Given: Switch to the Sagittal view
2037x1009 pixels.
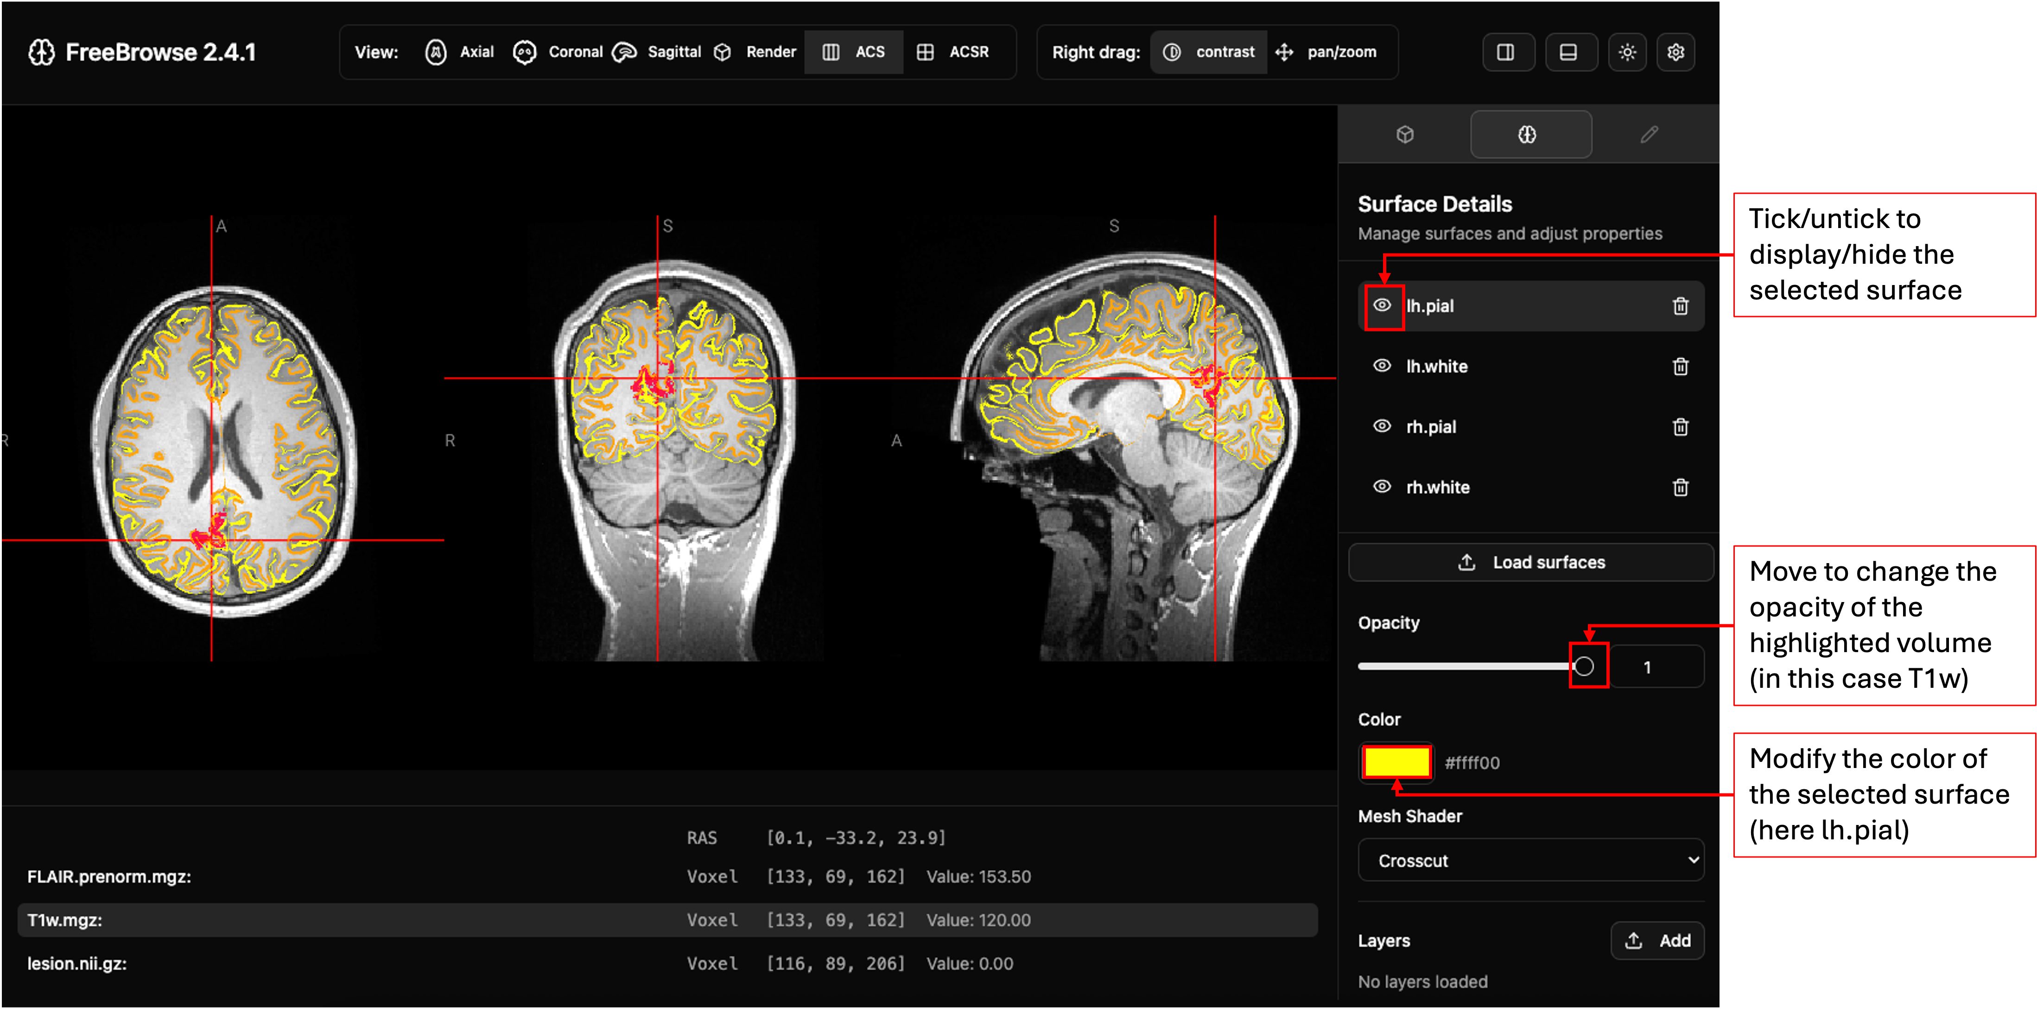Looking at the screenshot, I should click(658, 52).
